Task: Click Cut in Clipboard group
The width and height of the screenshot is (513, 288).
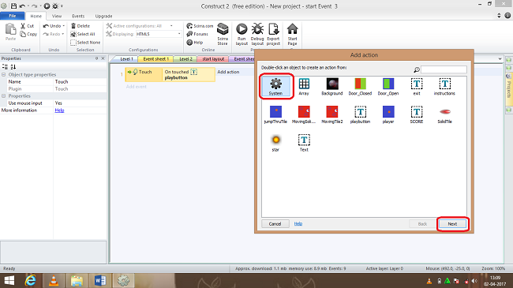Action: pyautogui.click(x=27, y=26)
